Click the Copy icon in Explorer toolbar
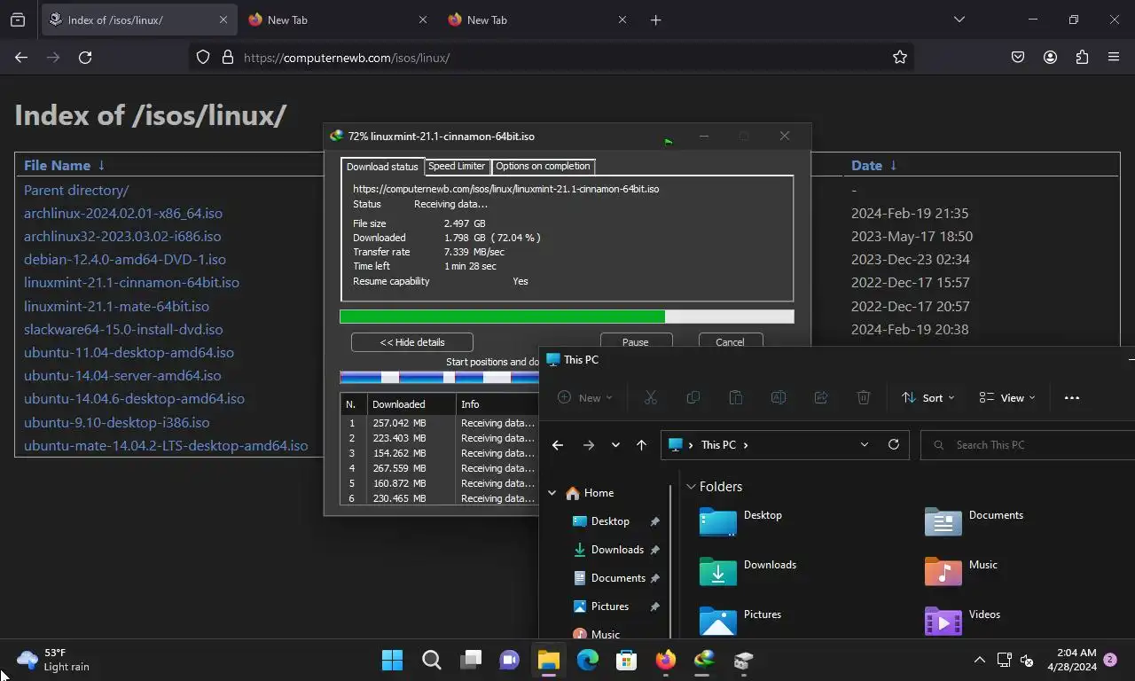 pyautogui.click(x=693, y=397)
